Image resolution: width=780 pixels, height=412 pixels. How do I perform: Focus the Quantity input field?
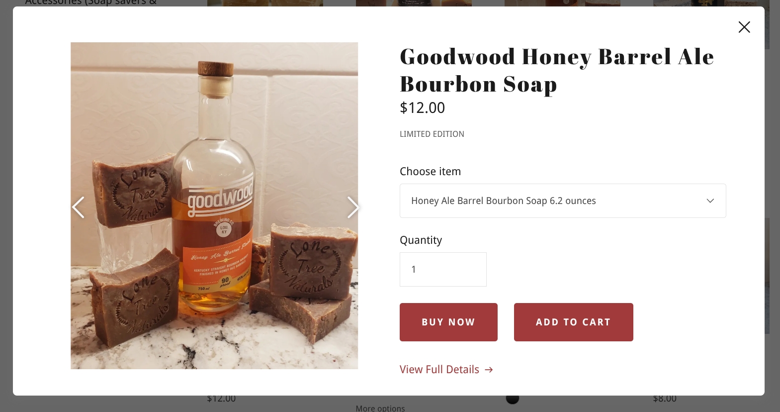click(x=443, y=269)
